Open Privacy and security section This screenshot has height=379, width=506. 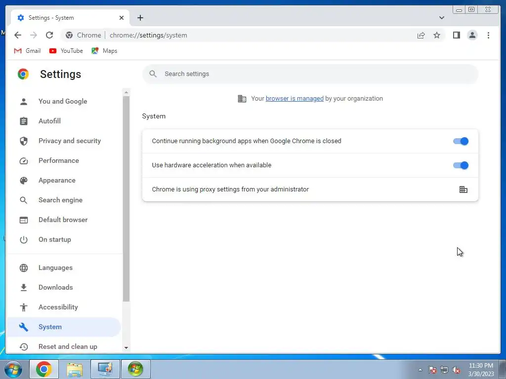64,141
